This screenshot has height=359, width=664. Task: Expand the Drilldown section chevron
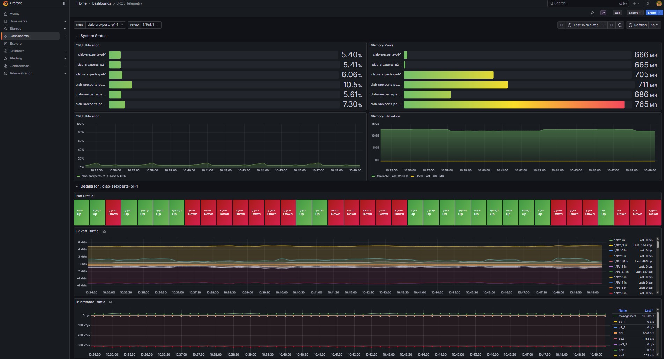(65, 51)
